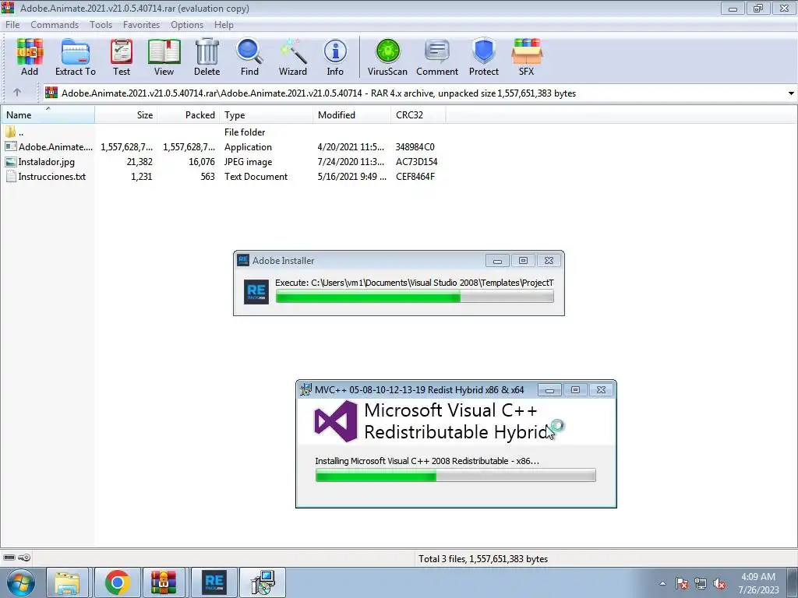Open the File menu
The width and height of the screenshot is (798, 598).
[12, 24]
